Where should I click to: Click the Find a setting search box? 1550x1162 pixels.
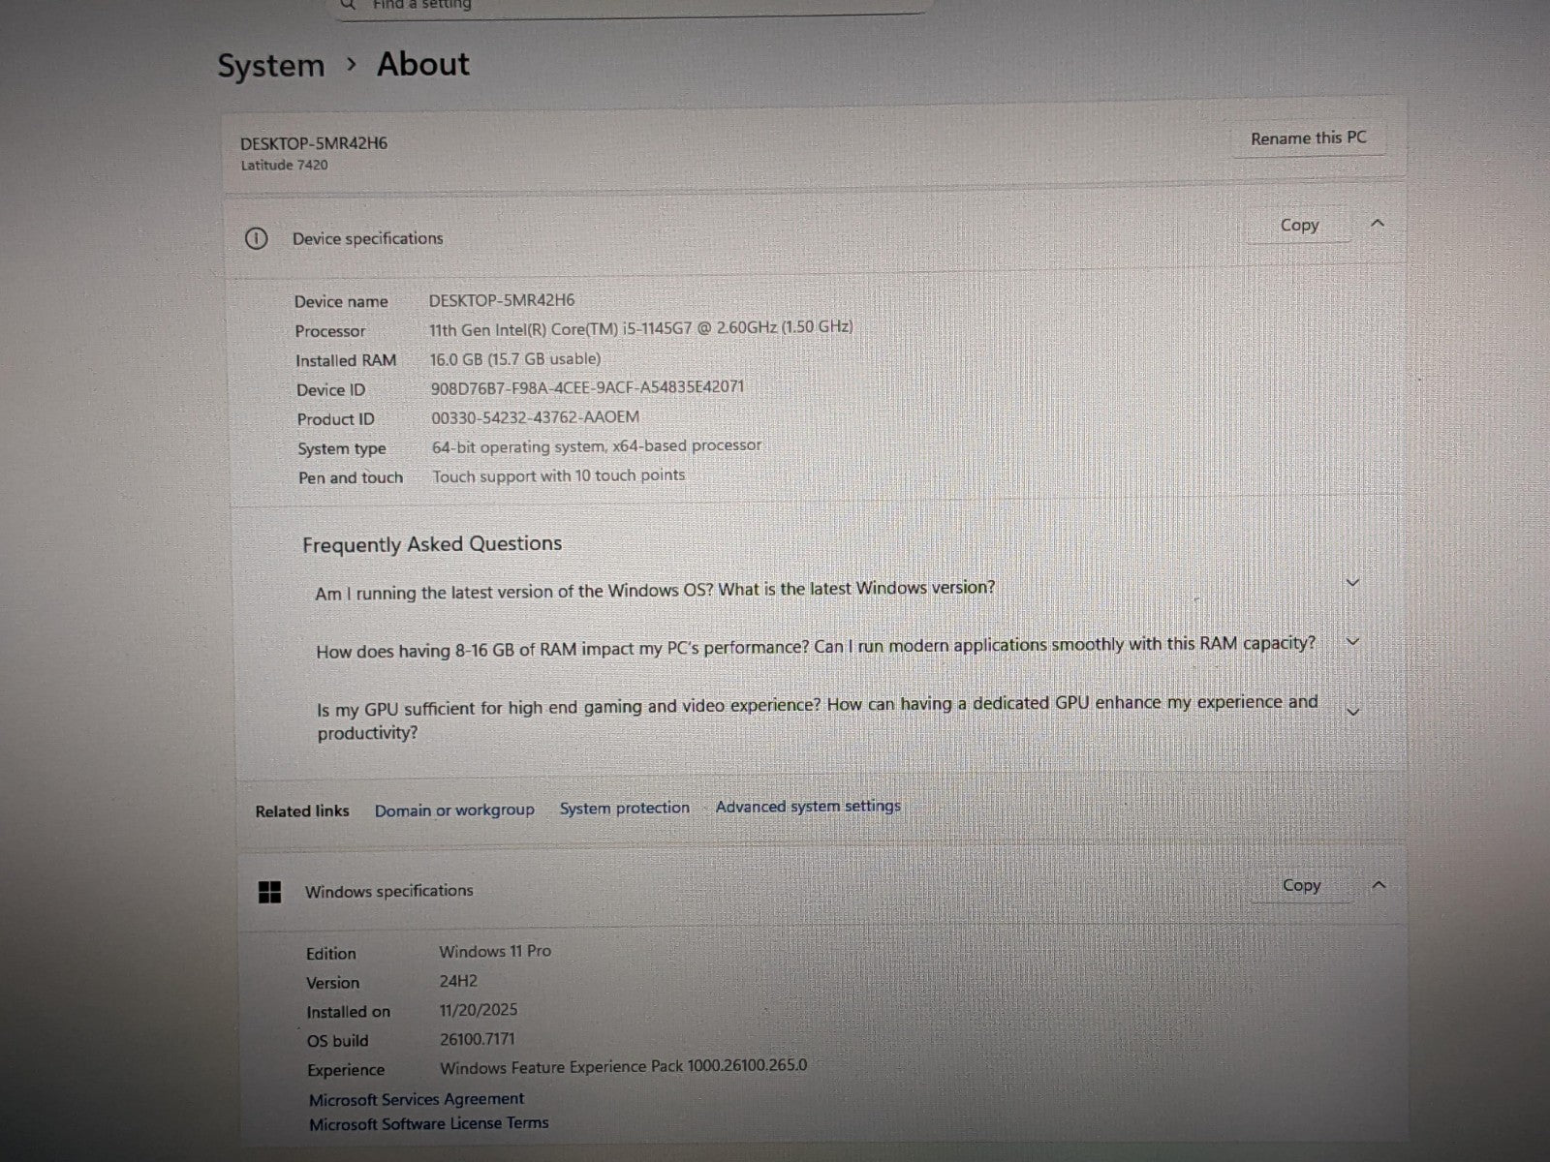(630, 6)
